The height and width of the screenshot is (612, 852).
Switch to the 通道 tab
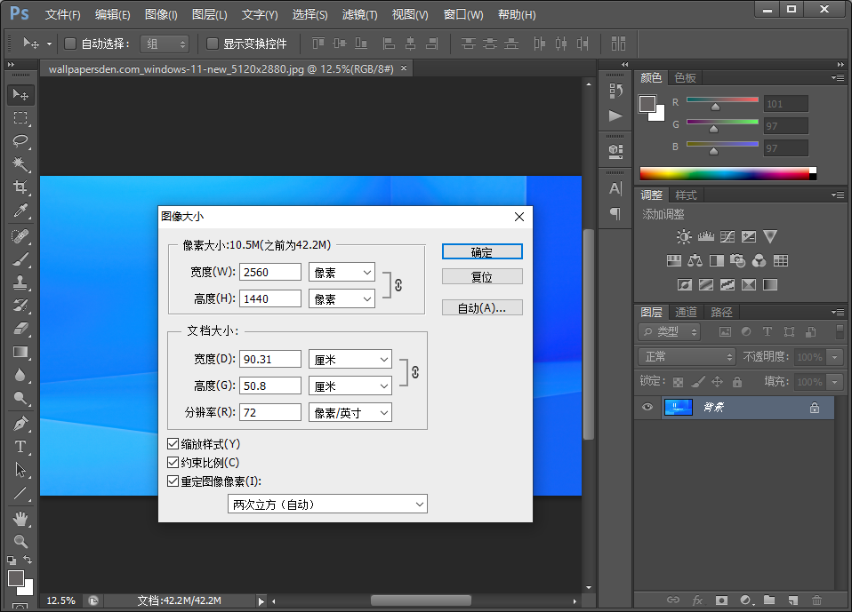click(x=686, y=313)
